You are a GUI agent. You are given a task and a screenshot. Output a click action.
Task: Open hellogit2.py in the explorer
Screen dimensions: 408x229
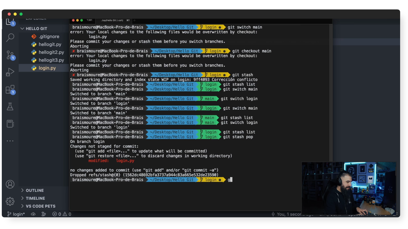[51, 52]
